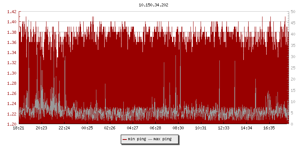Select the 18:21 time axis label
This screenshot has height=150, width=300.
[x=19, y=128]
